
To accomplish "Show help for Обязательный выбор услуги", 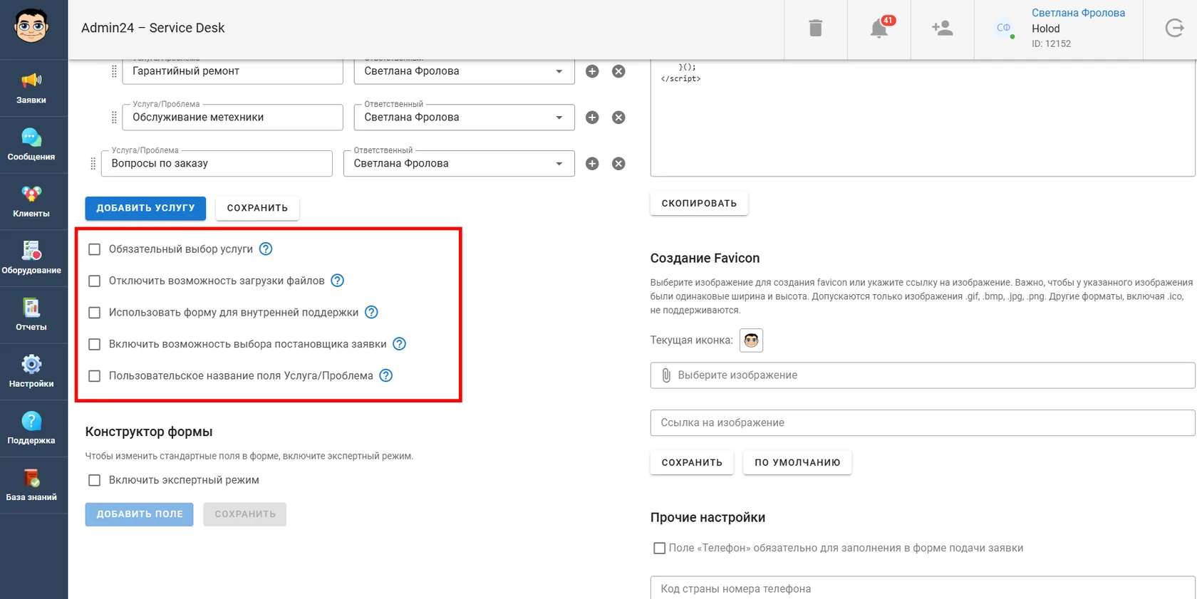I will [266, 249].
